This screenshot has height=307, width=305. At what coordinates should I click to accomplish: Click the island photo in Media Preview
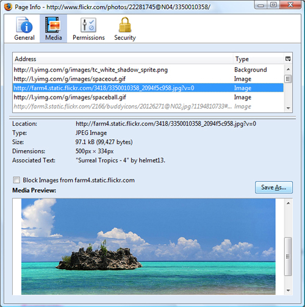coord(148,247)
